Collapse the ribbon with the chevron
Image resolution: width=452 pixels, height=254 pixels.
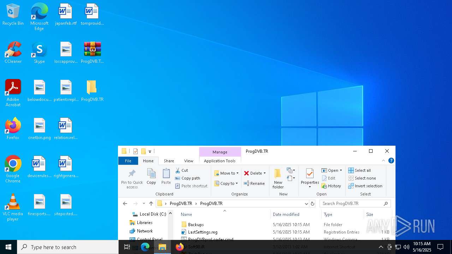pos(383,161)
